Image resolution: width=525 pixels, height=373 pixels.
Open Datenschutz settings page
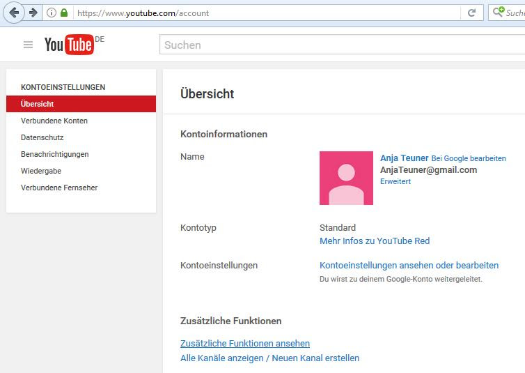coord(42,137)
